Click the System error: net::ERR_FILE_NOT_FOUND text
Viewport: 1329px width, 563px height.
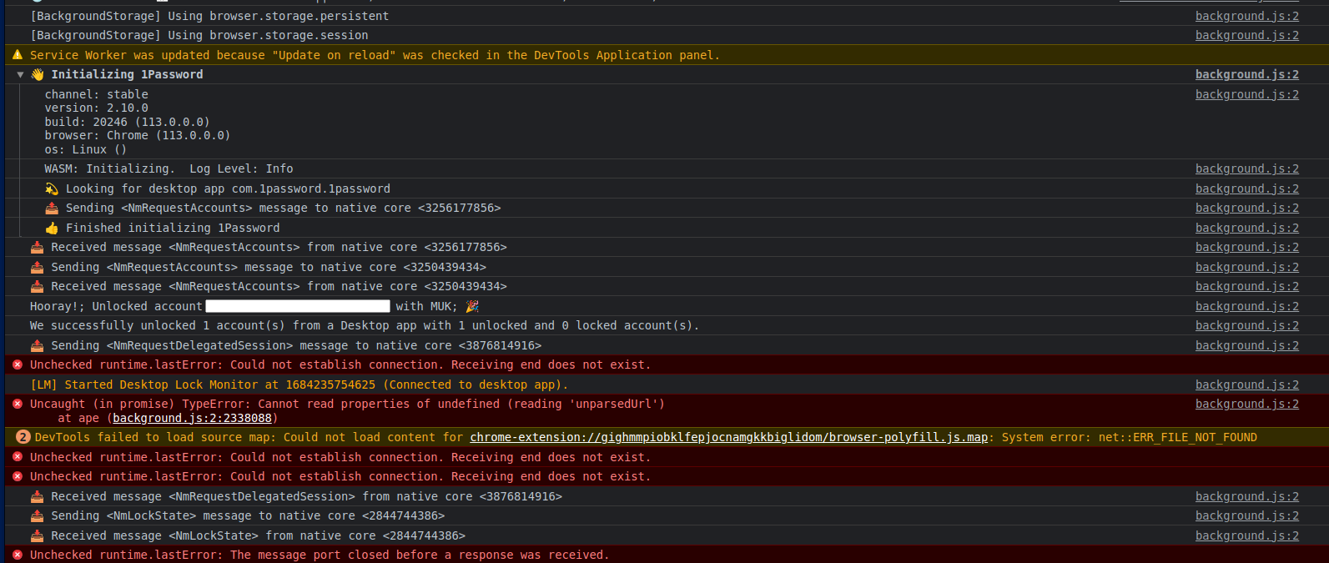pos(1130,437)
